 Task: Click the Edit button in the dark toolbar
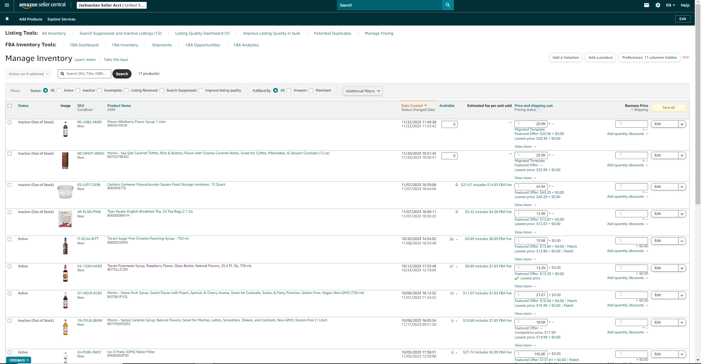pos(683,19)
